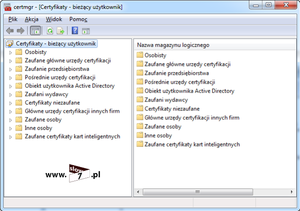The height and width of the screenshot is (211, 300).
Task: Click the Inne osoby folder icon in right pane
Action: (140, 135)
